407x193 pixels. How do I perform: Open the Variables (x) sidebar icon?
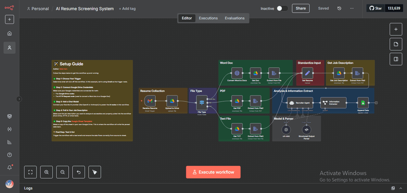(x=10, y=129)
